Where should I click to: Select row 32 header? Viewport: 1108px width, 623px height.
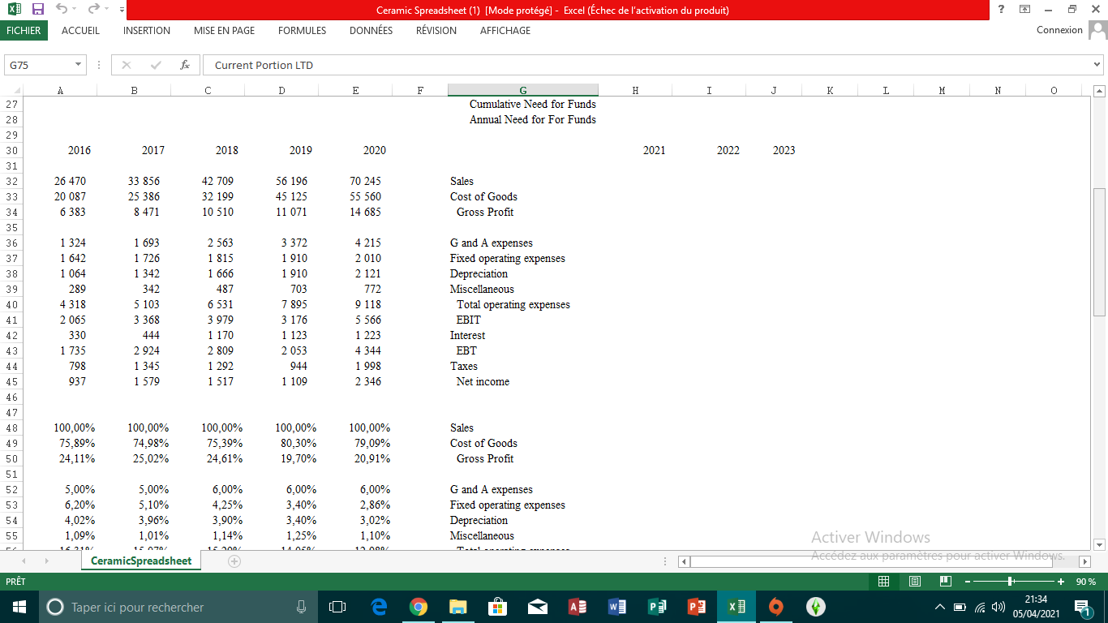pos(11,181)
